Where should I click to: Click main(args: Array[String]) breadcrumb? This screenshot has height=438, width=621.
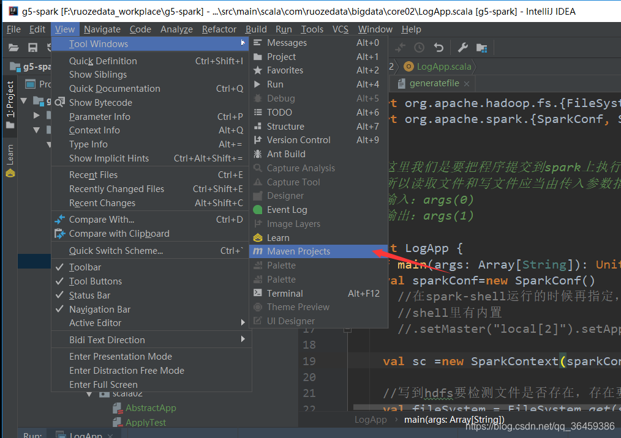[x=454, y=420]
